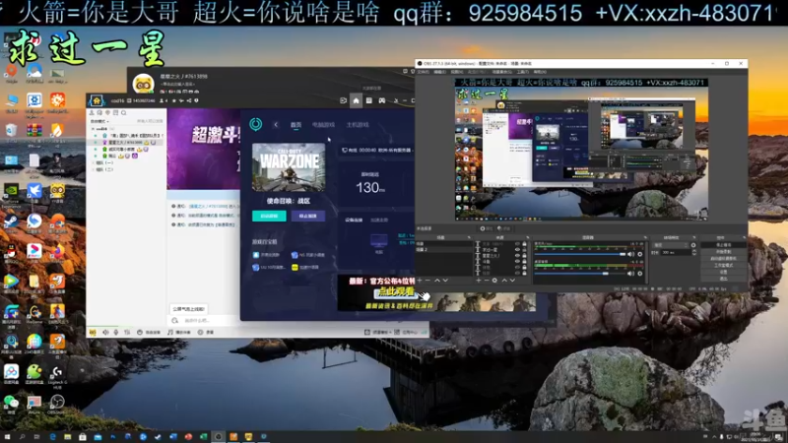Mute second OBS mixer track speaker

[630, 274]
